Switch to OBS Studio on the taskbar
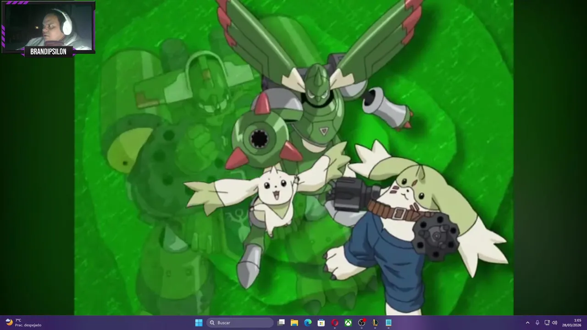 pos(362,323)
